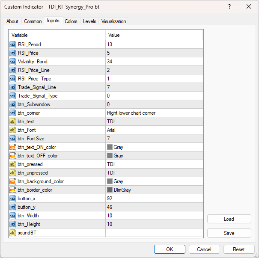The image size is (259, 258).
Task: Pick the DimGray border color swatch
Action: (110, 190)
